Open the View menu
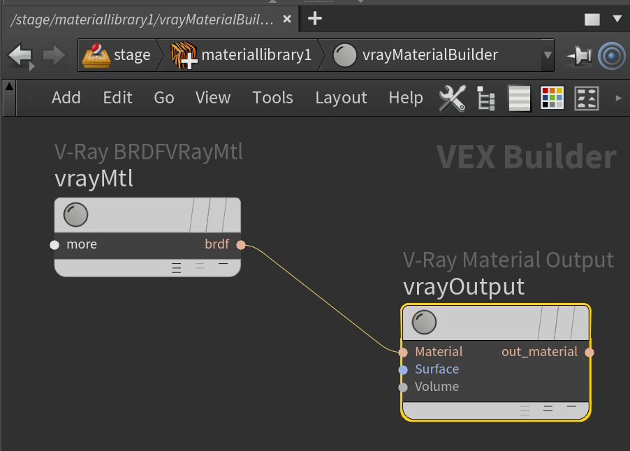Screen dimensions: 630x451 pyautogui.click(x=213, y=98)
